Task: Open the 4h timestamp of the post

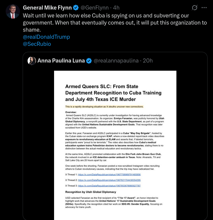Action: click(x=116, y=8)
